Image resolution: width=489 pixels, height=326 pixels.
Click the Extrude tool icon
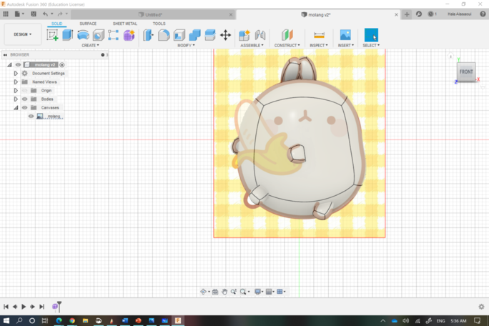point(68,35)
